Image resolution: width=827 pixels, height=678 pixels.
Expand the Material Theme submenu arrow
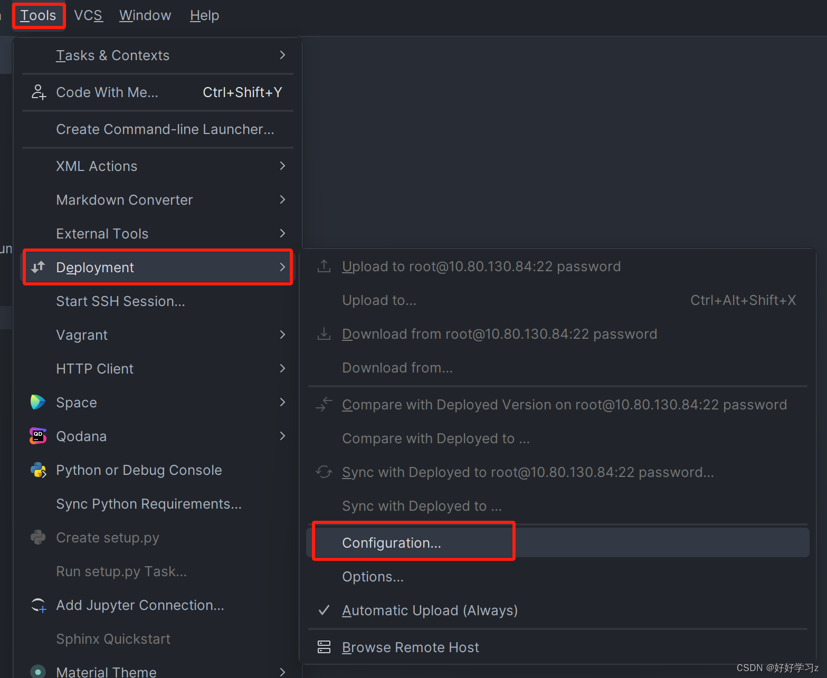pyautogui.click(x=282, y=672)
